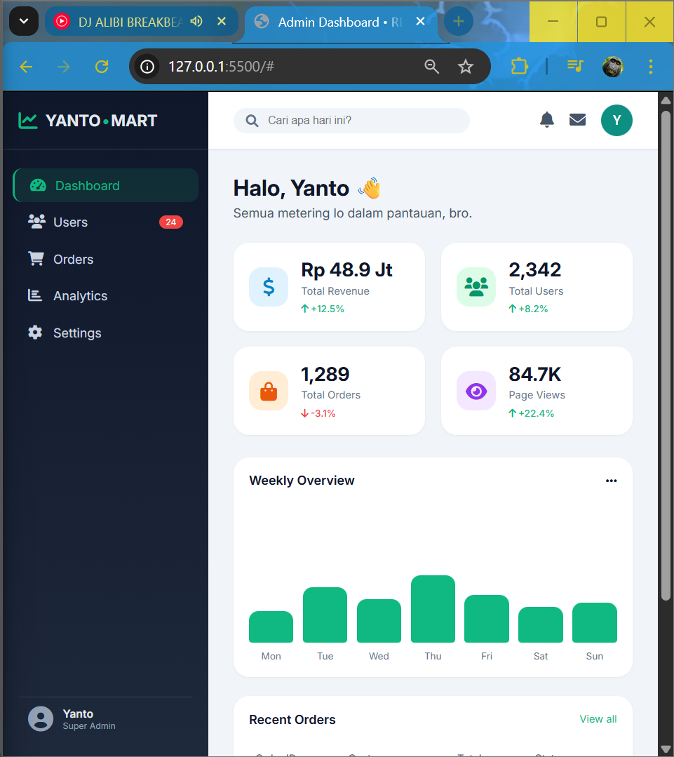Click the Recent Orders heading
The width and height of the screenshot is (674, 757).
292,720
